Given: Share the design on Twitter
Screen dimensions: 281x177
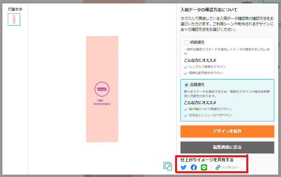Looking at the screenshot, I should (183, 167).
